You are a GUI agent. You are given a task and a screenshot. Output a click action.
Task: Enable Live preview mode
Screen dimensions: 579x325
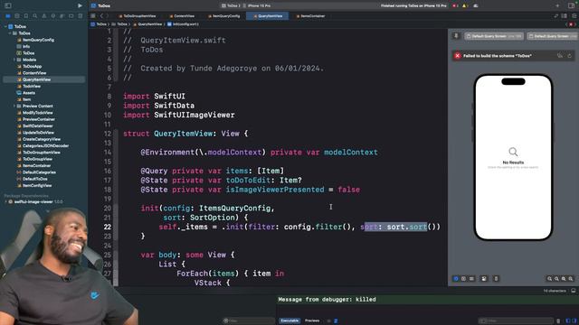click(456, 279)
